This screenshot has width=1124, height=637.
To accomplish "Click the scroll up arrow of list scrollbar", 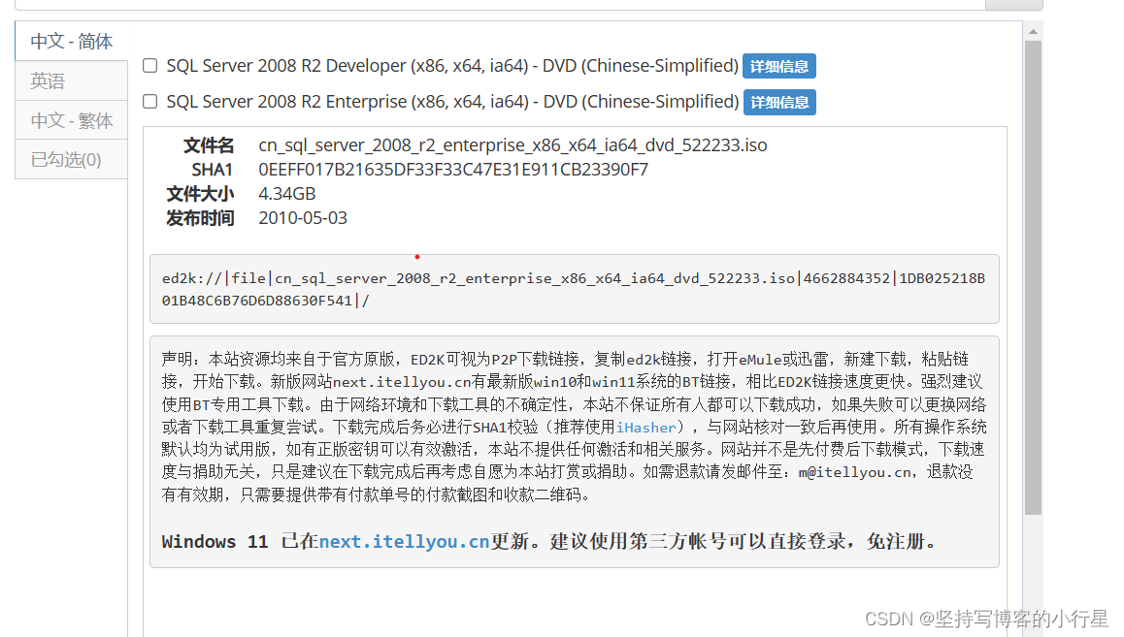I will pos(1033,31).
